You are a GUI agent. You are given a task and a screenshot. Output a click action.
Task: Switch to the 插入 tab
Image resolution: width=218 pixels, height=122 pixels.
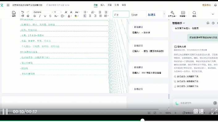(103, 5)
